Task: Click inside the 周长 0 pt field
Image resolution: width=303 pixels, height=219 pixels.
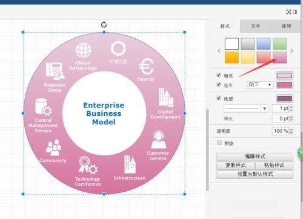Action: point(281,119)
